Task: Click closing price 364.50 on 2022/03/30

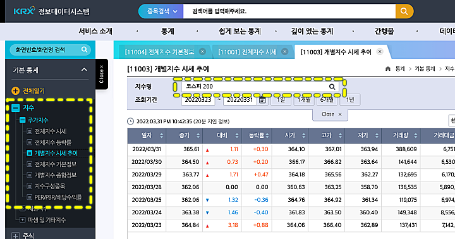Action: coord(185,162)
